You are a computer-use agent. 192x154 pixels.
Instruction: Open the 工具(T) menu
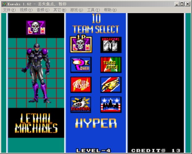(x=94, y=10)
